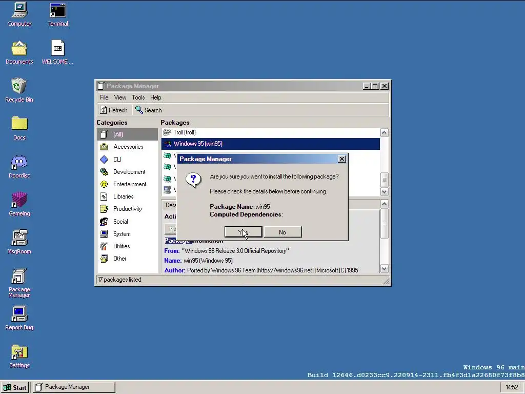
Task: Click Package Manager taskbar button
Action: point(74,387)
